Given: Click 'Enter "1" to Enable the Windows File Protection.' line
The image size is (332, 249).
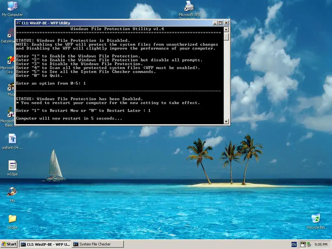Looking at the screenshot, I should click(x=78, y=56).
